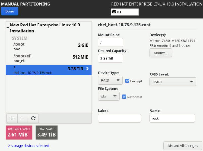
Task: Click the TOTAL SPACE 3.49 TiB indicator
Action: [x=46, y=132]
